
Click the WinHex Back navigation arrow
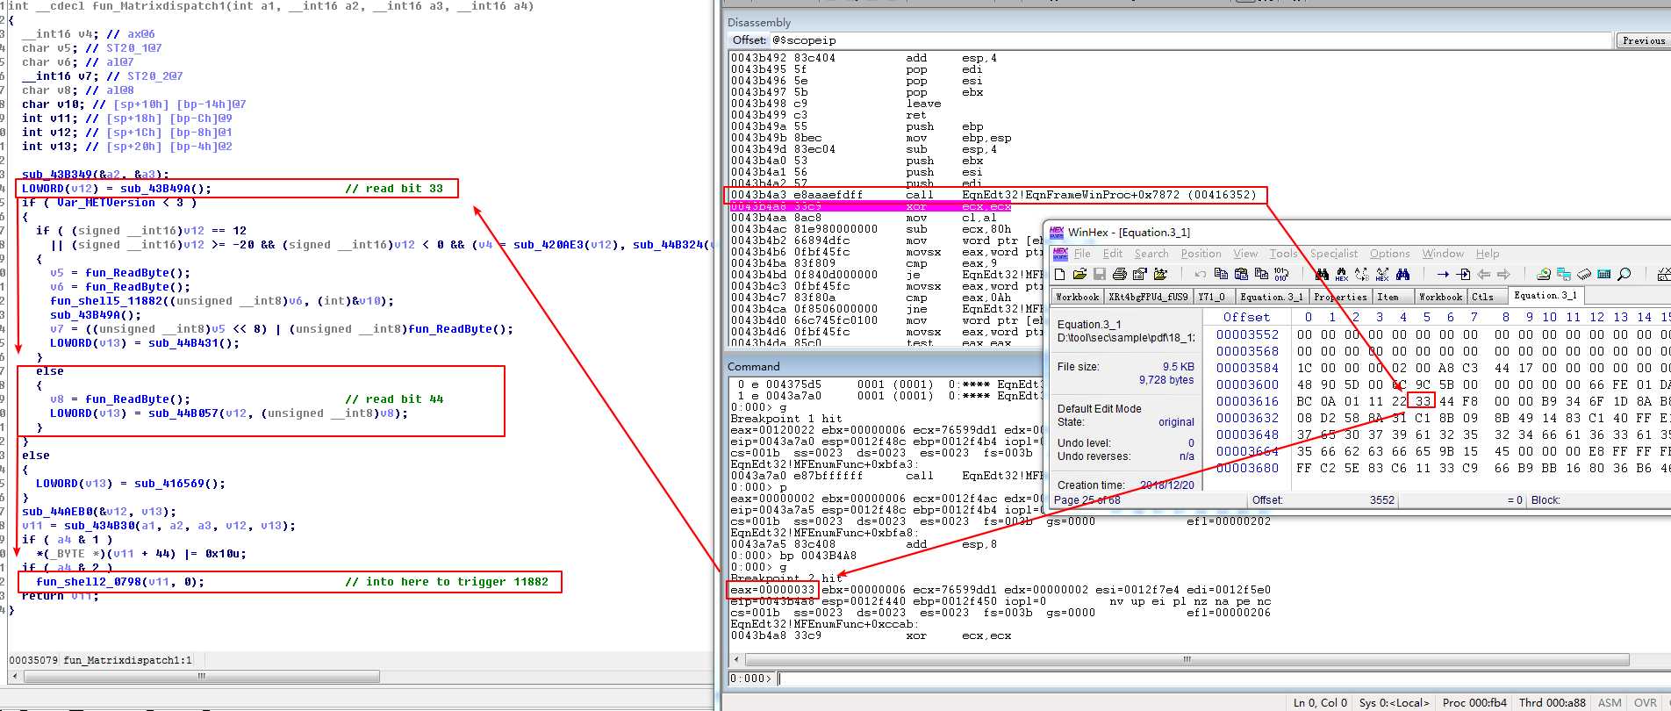coord(1484,275)
